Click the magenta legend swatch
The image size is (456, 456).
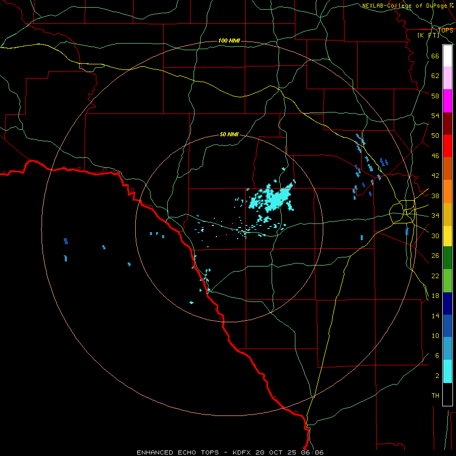(x=447, y=101)
